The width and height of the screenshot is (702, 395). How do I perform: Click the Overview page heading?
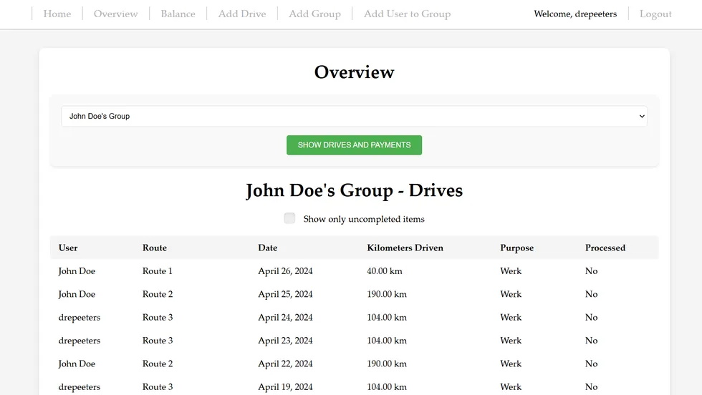pos(354,72)
